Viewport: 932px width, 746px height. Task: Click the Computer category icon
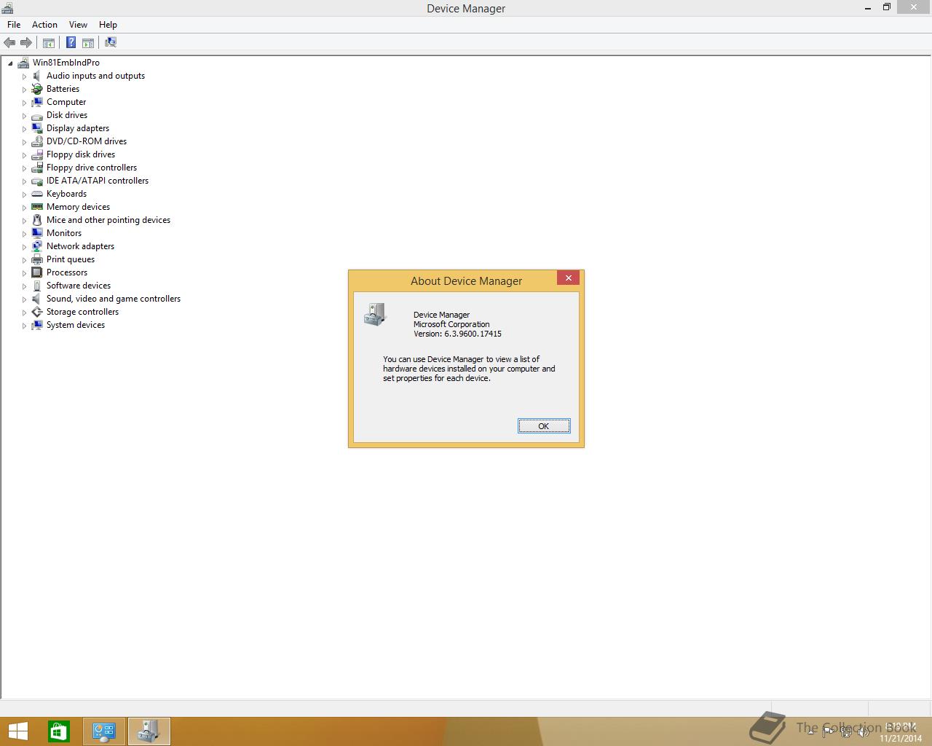pyautogui.click(x=37, y=102)
